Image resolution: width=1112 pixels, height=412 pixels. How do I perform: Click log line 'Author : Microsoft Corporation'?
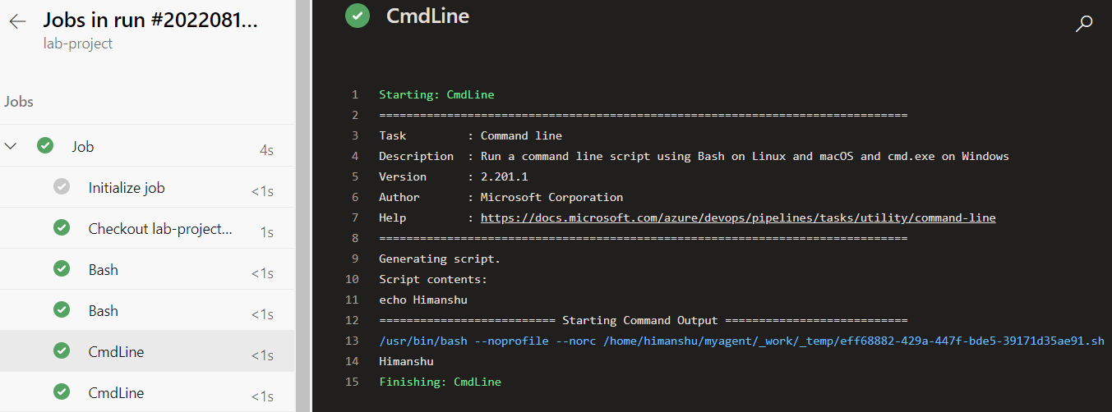501,197
